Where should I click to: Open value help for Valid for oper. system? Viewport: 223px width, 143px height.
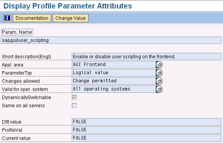click(159, 89)
